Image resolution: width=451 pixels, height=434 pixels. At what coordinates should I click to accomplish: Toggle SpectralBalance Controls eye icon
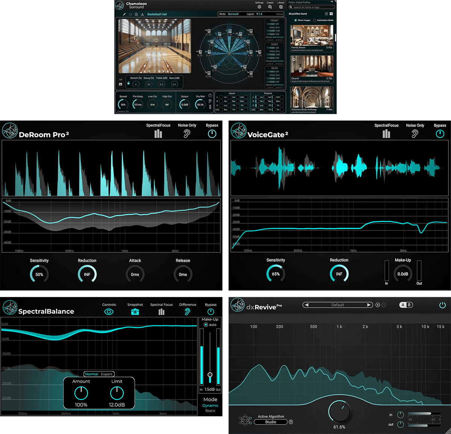click(109, 312)
